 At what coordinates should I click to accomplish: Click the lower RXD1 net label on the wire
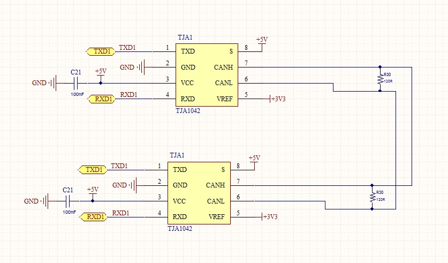tap(120, 213)
